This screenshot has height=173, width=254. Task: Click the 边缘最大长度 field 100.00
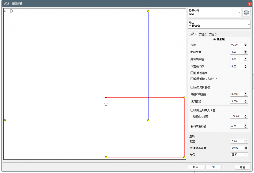[237, 116]
